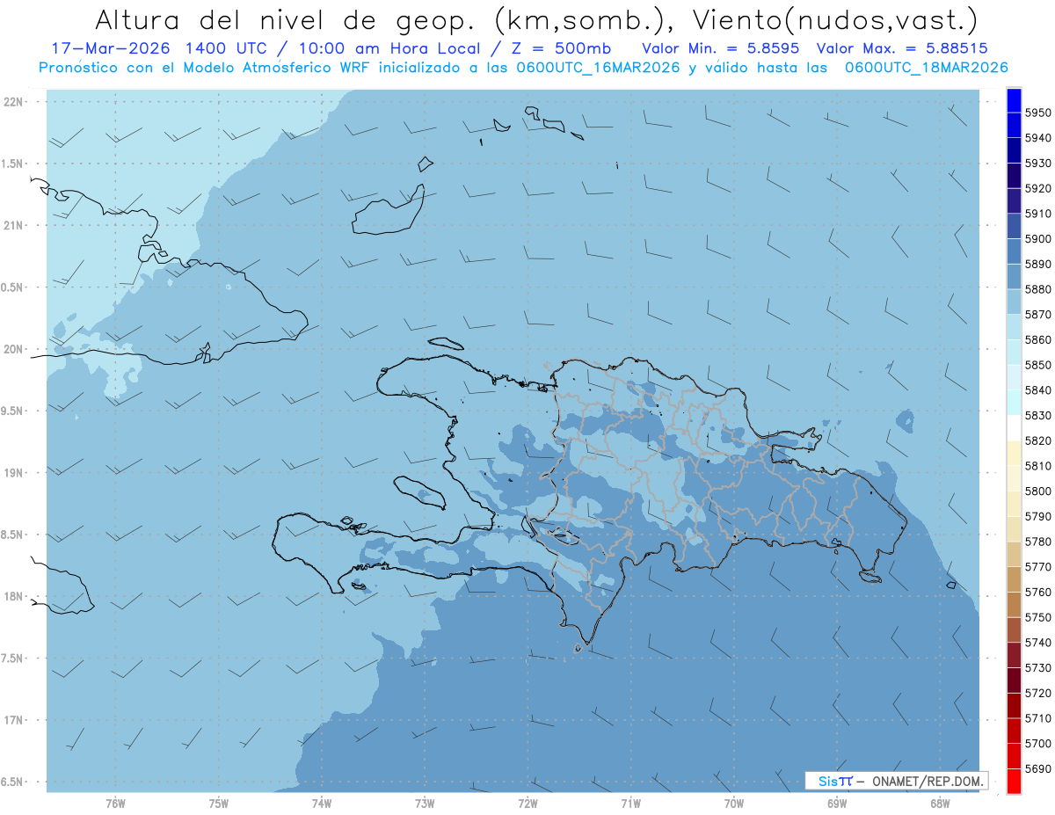Click the 'Valor Min. = 5.8595' value
Viewport: 1055px width, 815px height.
pos(720,48)
